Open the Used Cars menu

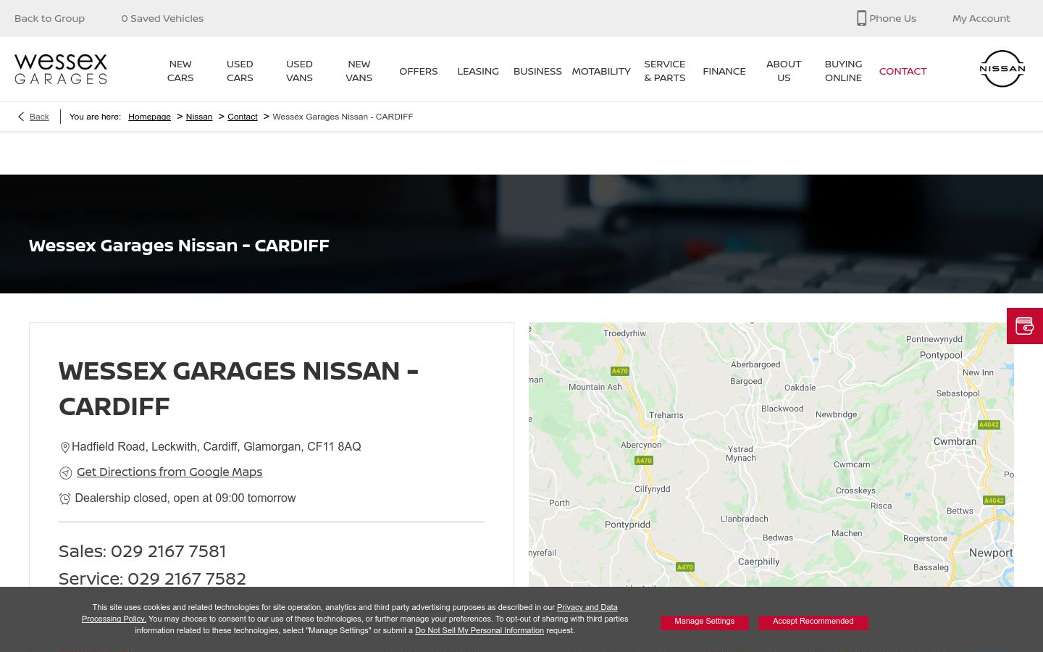coord(240,71)
